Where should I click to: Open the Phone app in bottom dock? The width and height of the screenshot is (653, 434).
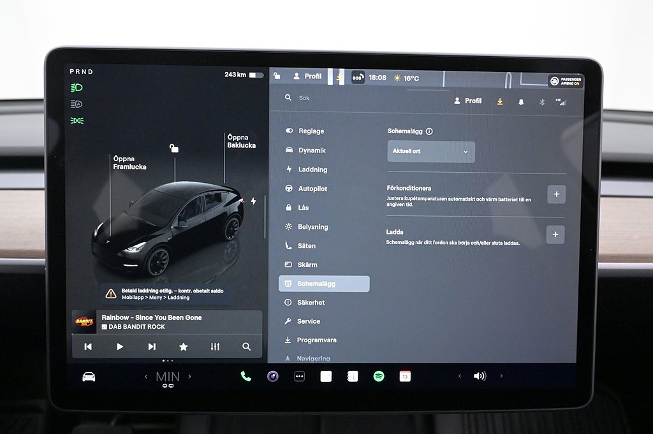246,376
